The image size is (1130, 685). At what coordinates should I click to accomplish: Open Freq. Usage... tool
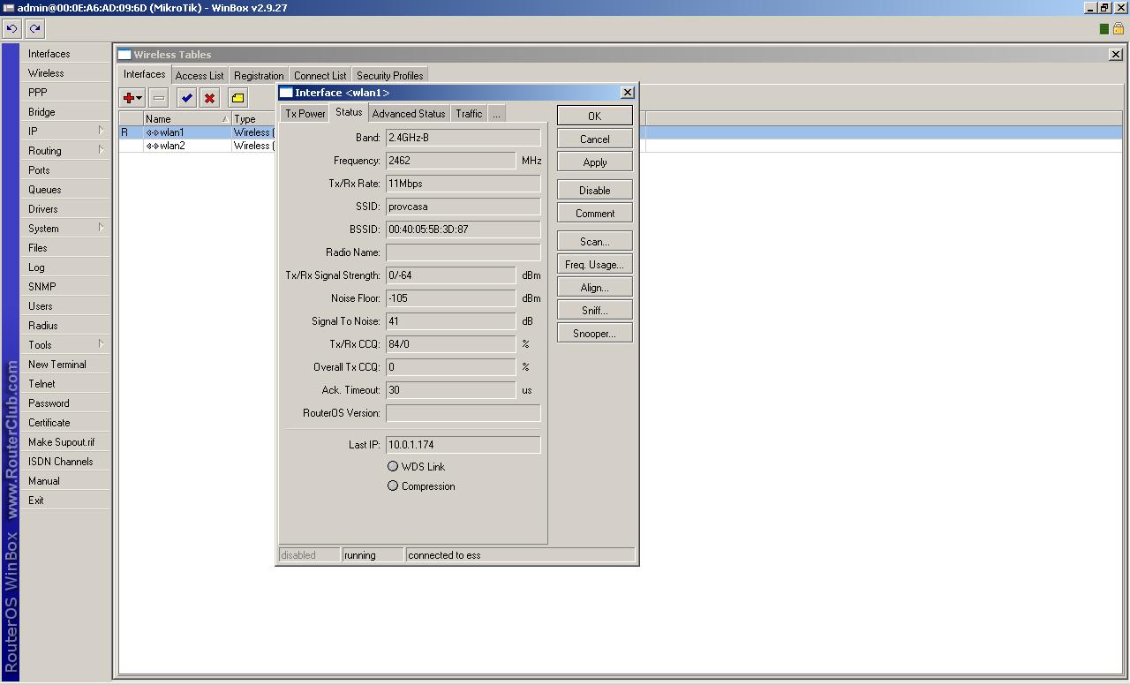tap(595, 264)
